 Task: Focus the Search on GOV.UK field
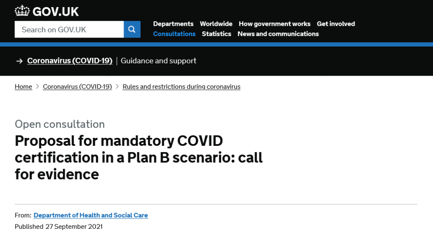(69, 30)
